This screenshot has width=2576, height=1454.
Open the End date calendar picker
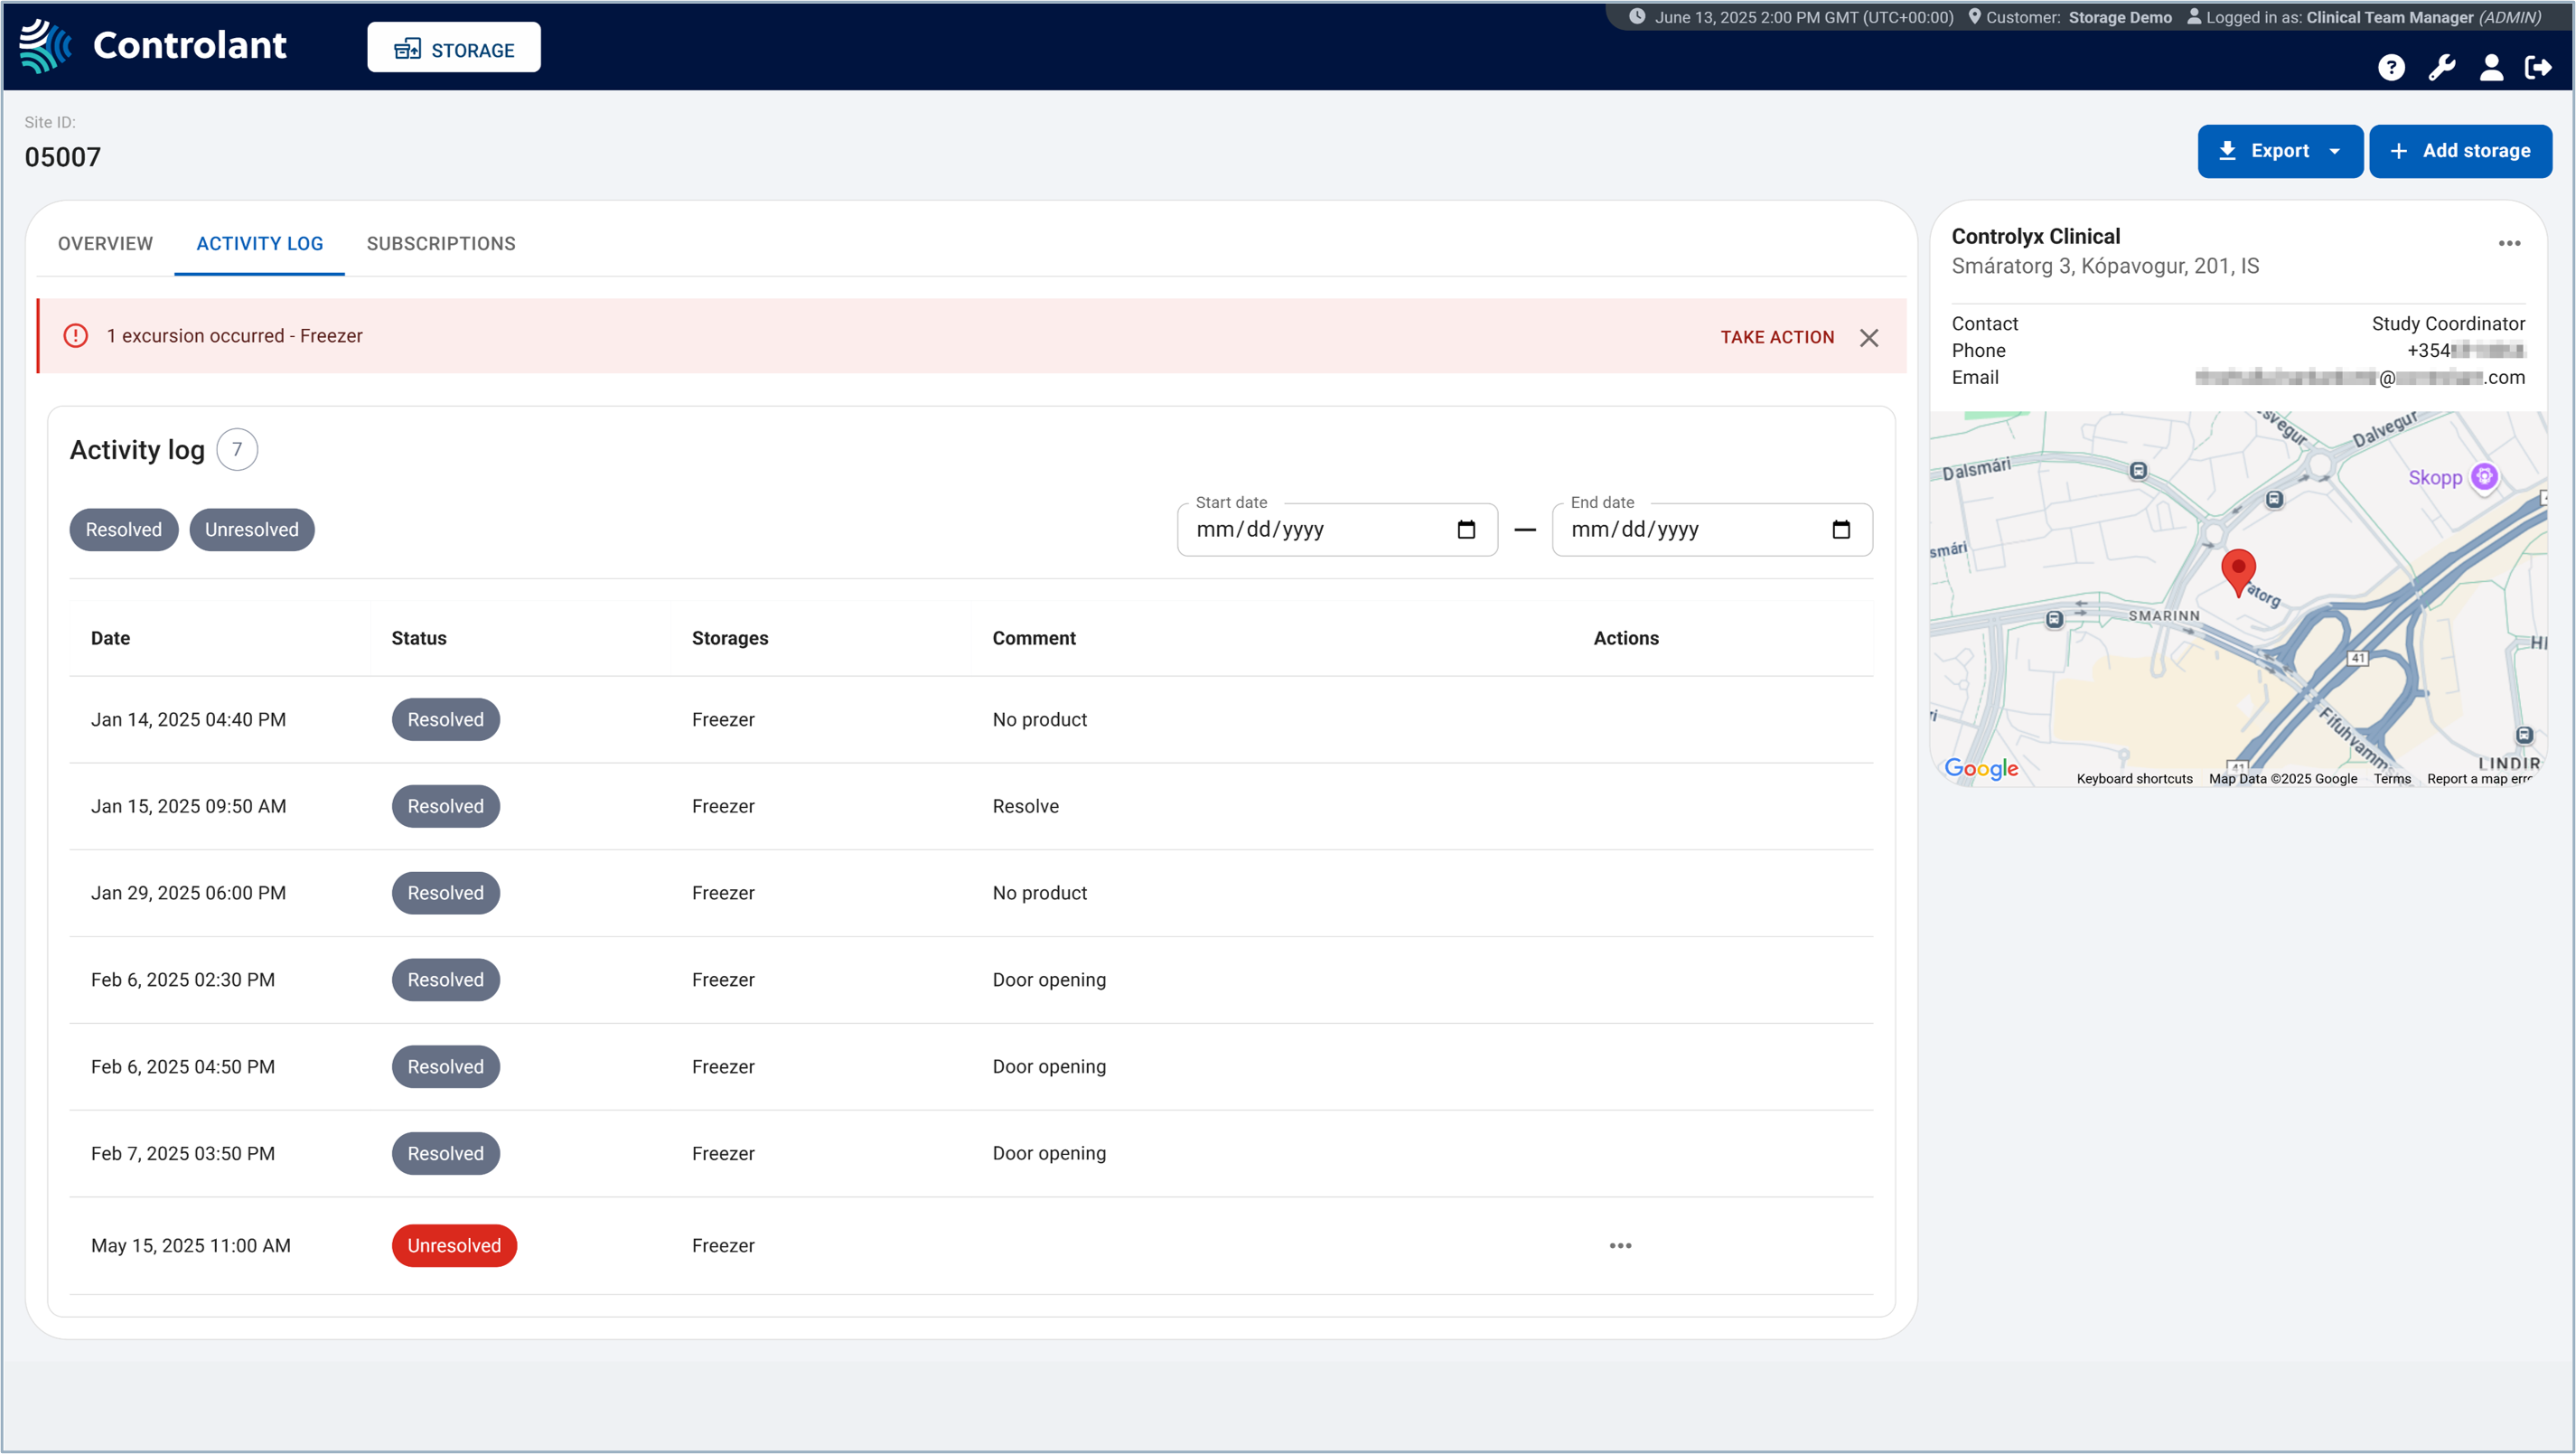(1841, 529)
